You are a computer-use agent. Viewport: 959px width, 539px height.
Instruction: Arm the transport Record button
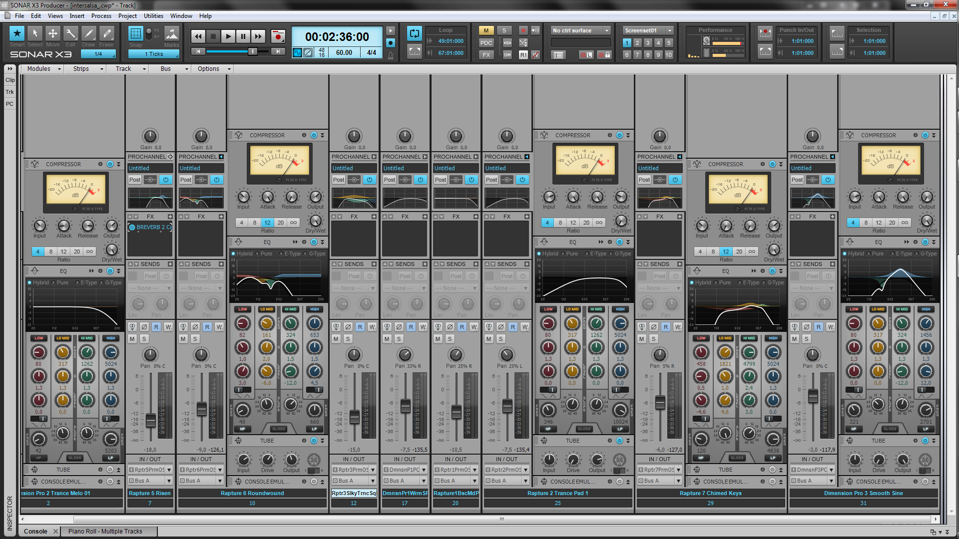278,36
